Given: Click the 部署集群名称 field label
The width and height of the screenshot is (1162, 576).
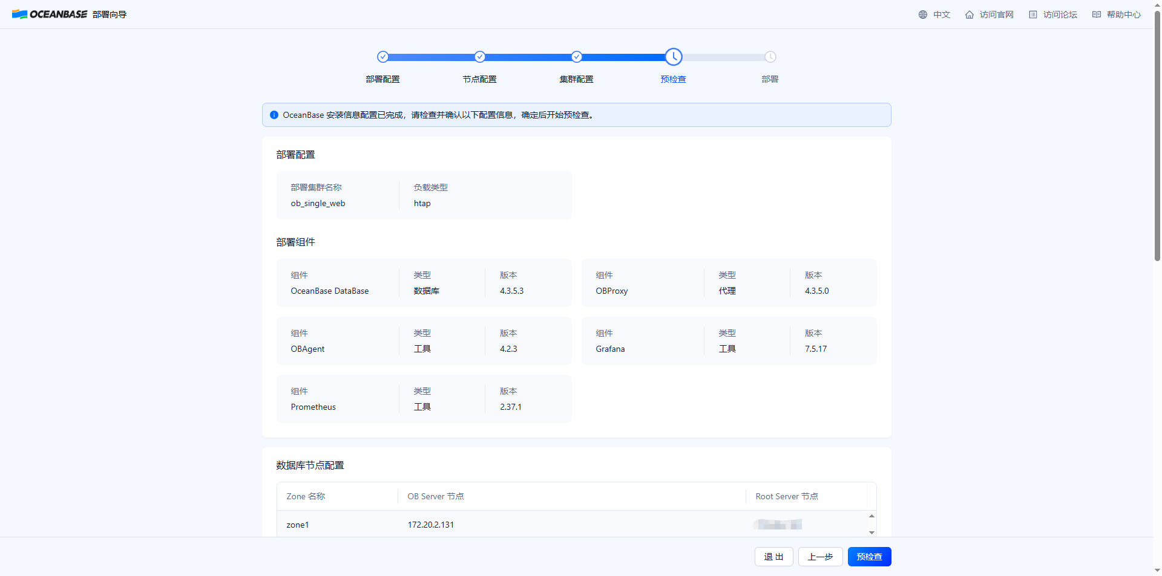Looking at the screenshot, I should [x=316, y=187].
